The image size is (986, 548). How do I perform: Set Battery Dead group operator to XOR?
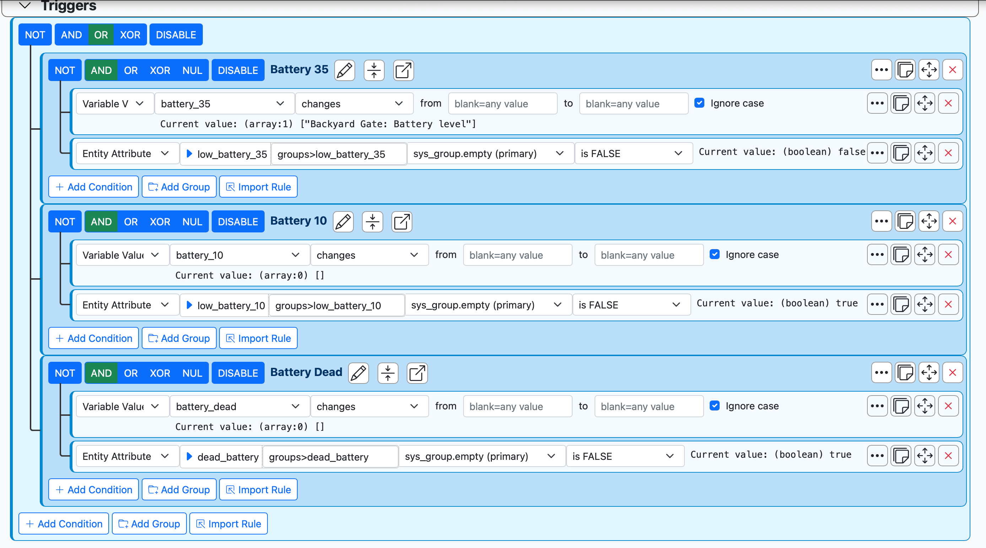tap(159, 373)
